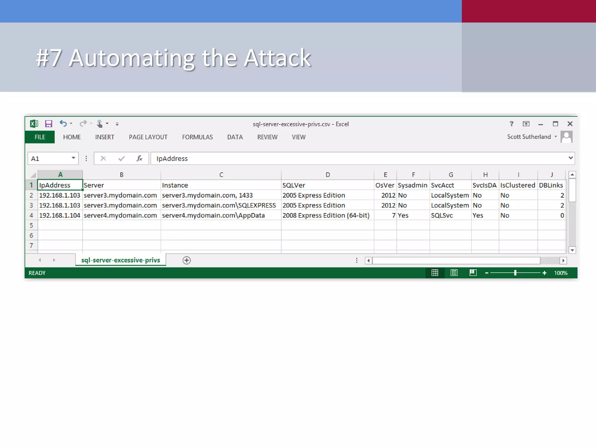Open the VIEW tab
Image resolution: width=596 pixels, height=447 pixels.
[299, 137]
